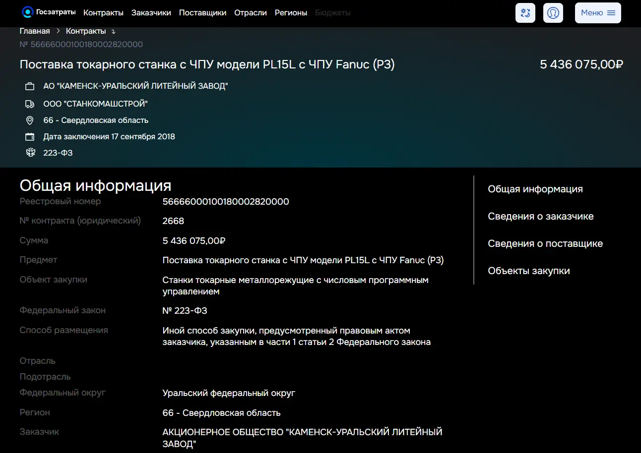Go to the Заказчики navigation item
The image size is (641, 453).
pos(151,13)
